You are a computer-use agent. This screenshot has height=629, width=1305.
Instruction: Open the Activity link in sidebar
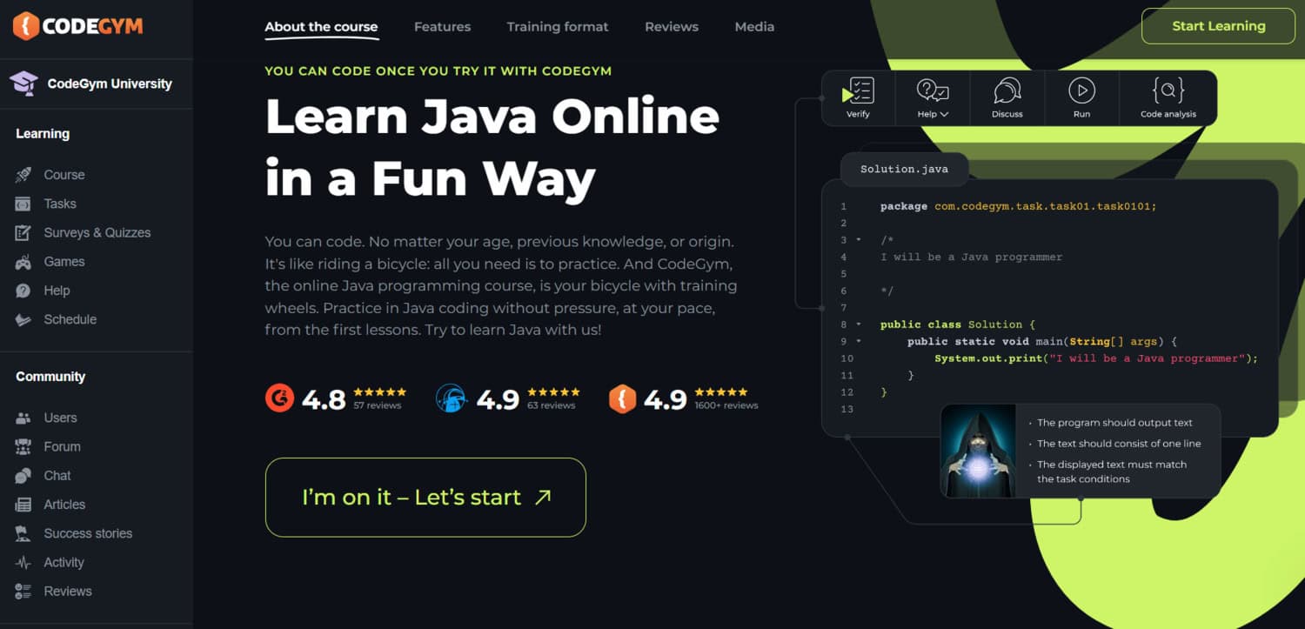(x=64, y=562)
